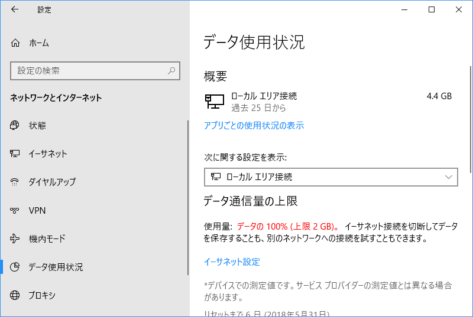473x317 pixels.
Task: Click the sidebar vertical scrollbar
Action: point(188,198)
